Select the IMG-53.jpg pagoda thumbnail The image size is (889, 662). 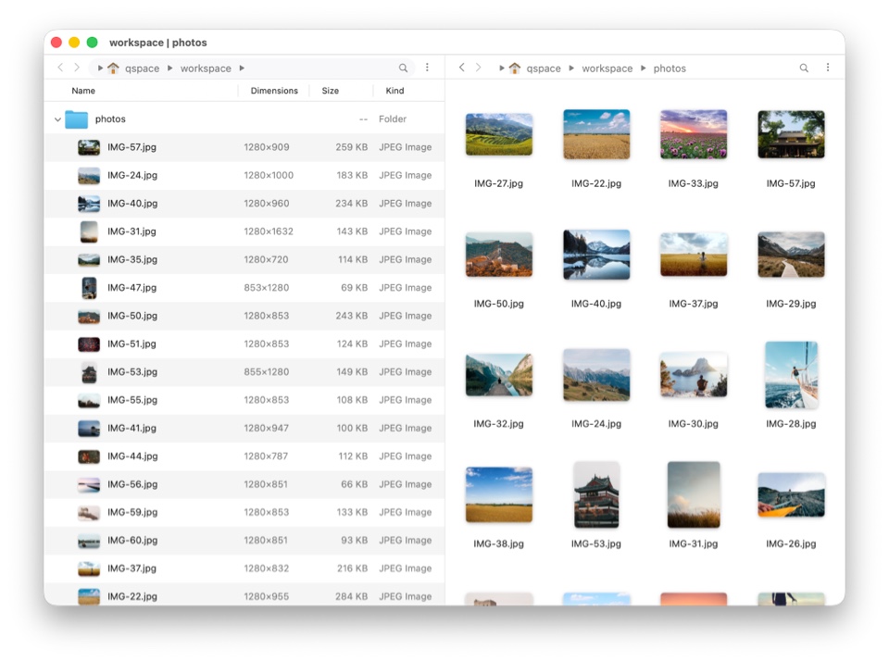tap(595, 494)
